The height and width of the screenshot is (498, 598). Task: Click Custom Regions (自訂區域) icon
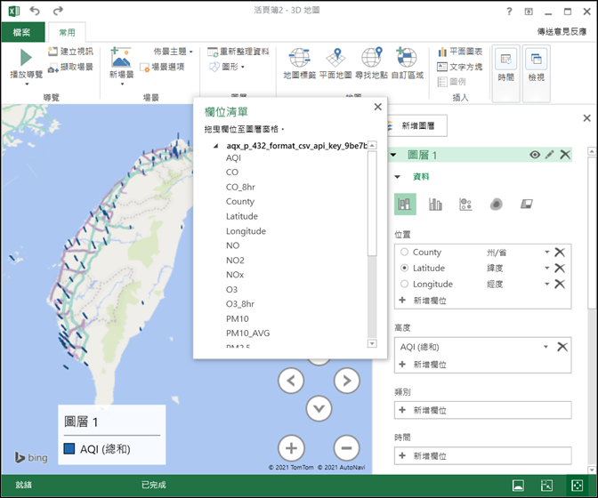(407, 57)
